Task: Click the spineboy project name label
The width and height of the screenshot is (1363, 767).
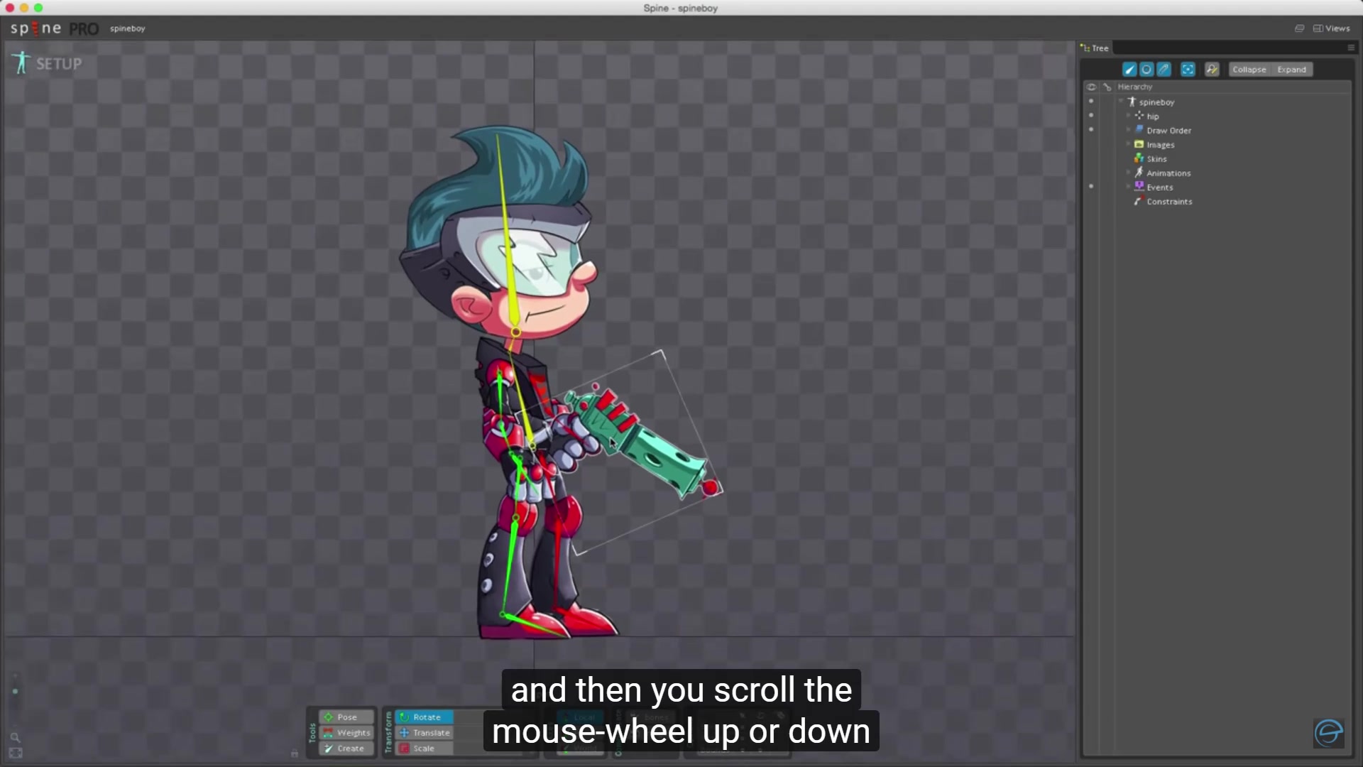Action: pyautogui.click(x=127, y=28)
